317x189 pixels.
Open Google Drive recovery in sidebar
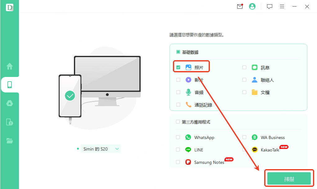pyautogui.click(x=10, y=103)
